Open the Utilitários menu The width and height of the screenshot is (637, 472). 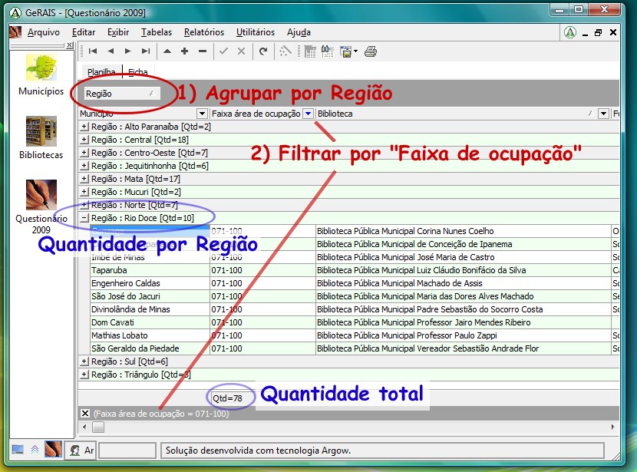pyautogui.click(x=256, y=32)
